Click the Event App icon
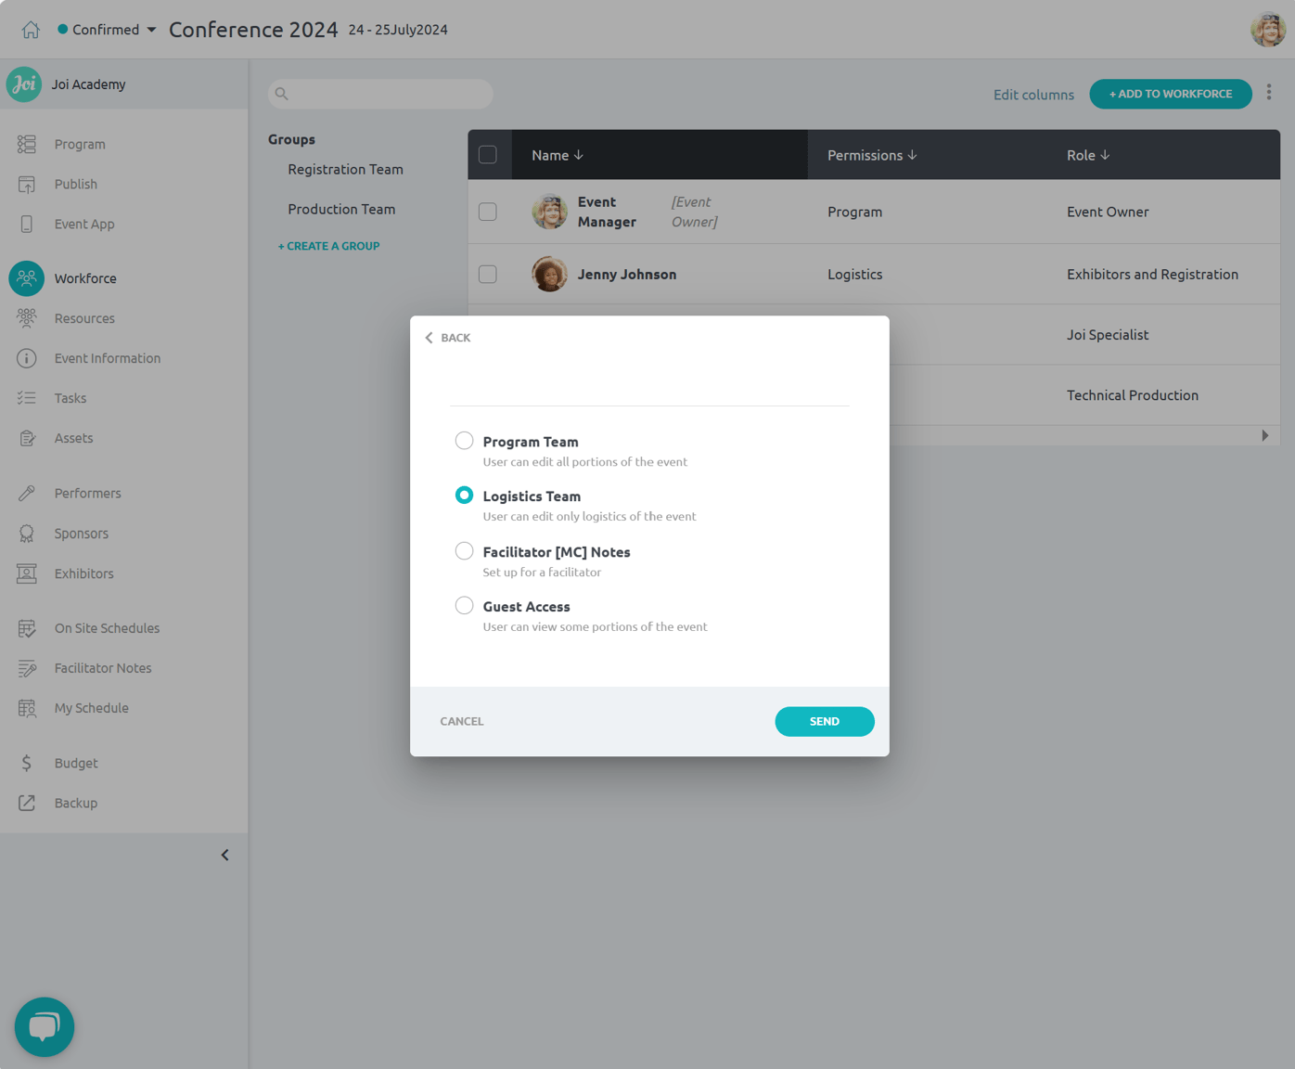Viewport: 1295px width, 1069px height. coord(26,224)
